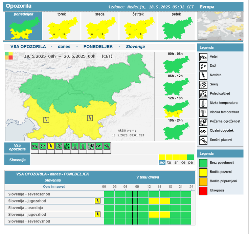This screenshot has width=249, height=234.
Task: Click the Vsa opozorila button
Action: [x=17, y=148]
